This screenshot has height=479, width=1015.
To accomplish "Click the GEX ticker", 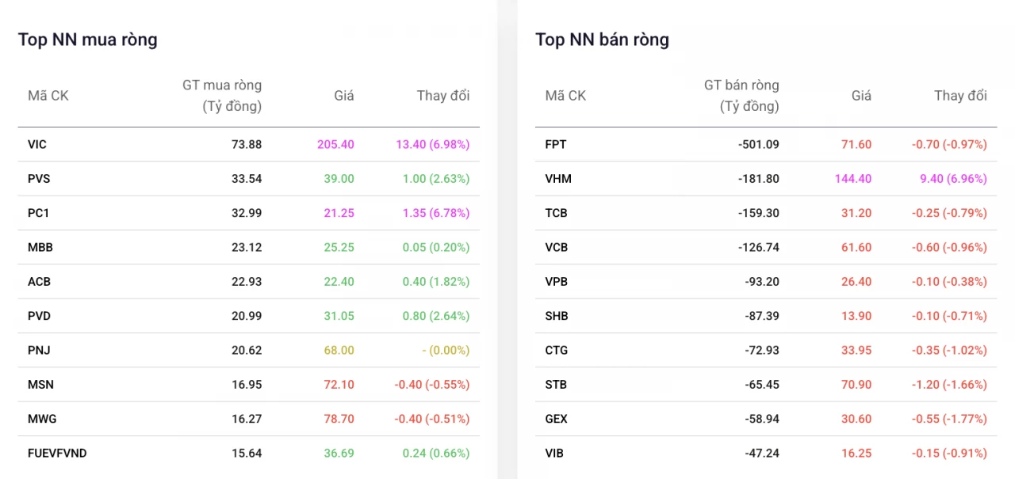I will [556, 419].
